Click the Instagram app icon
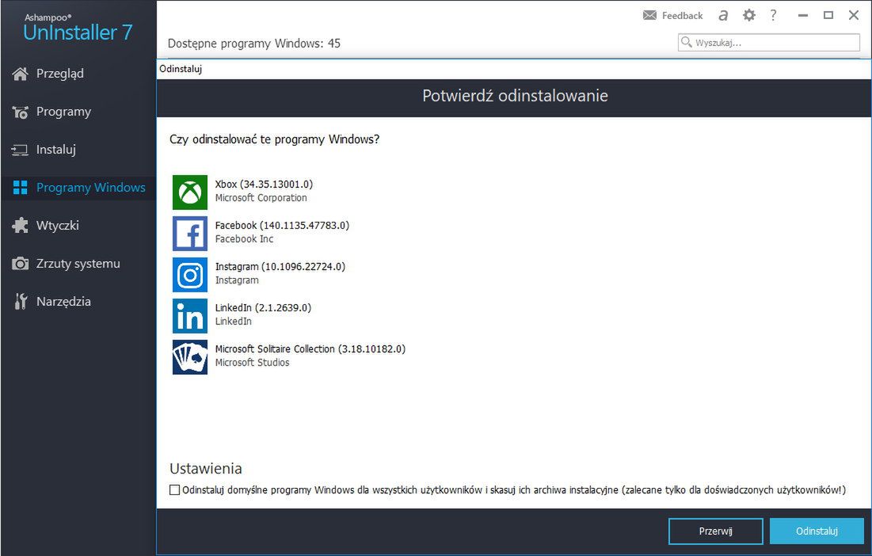 click(189, 275)
